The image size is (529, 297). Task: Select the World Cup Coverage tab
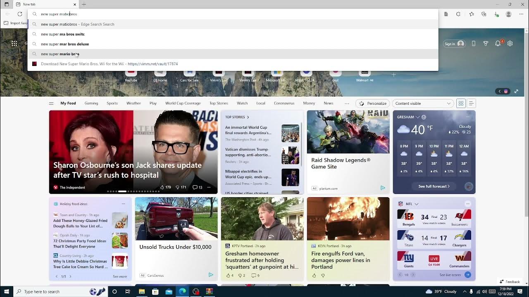pyautogui.click(x=183, y=103)
